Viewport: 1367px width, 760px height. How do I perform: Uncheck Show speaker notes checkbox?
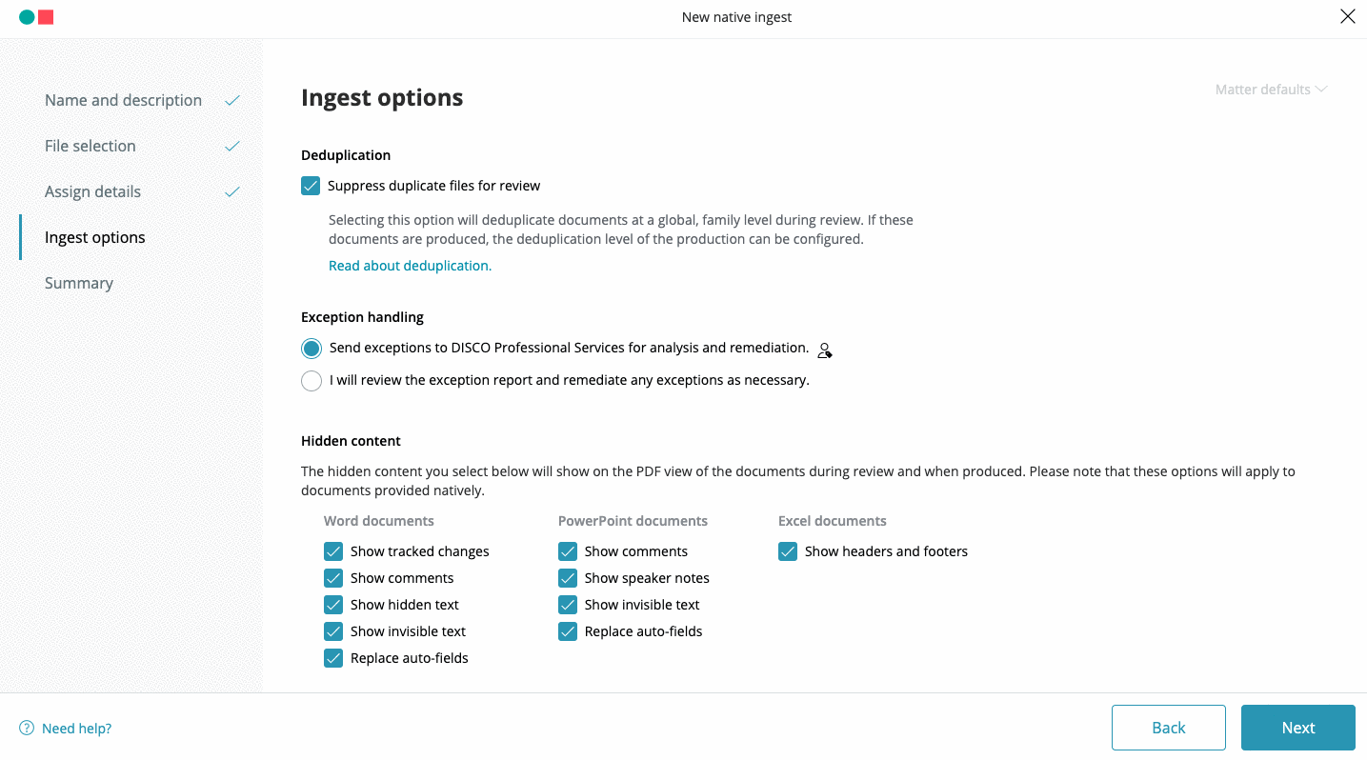point(568,578)
